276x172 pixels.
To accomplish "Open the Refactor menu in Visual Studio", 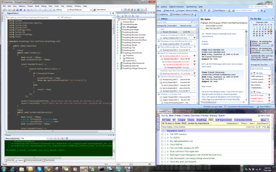I will point(22,6).
